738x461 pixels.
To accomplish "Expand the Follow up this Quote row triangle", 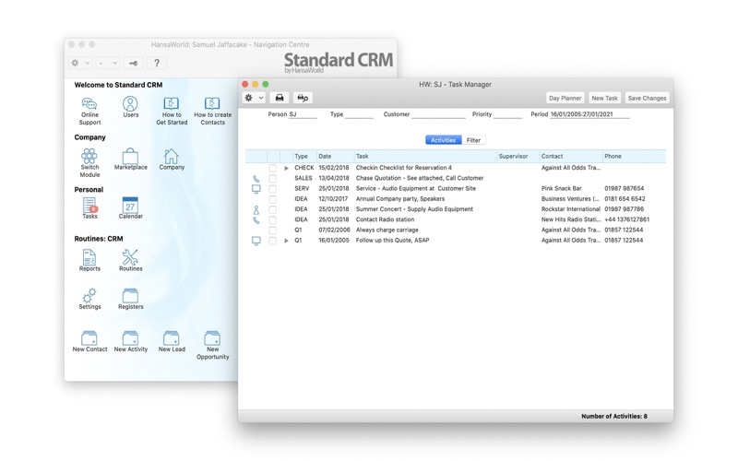I will click(x=286, y=241).
